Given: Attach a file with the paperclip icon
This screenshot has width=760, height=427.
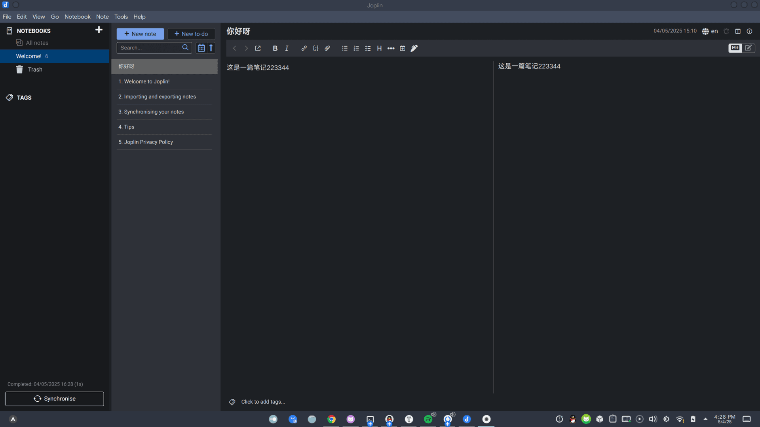Looking at the screenshot, I should tap(327, 48).
